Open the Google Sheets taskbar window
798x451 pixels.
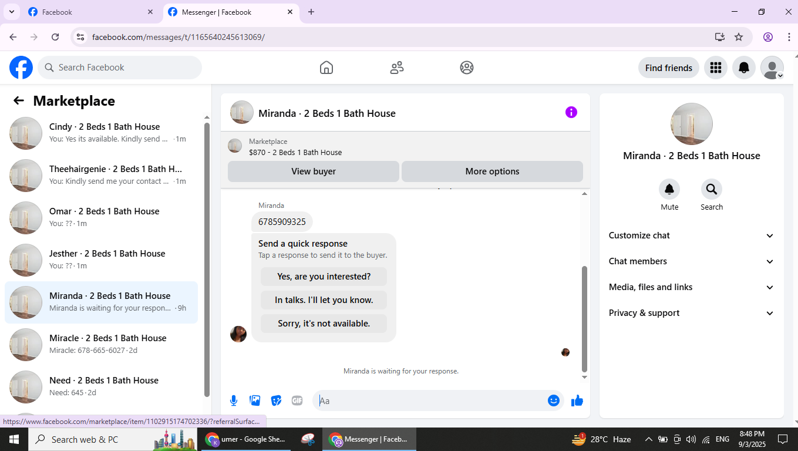point(247,439)
